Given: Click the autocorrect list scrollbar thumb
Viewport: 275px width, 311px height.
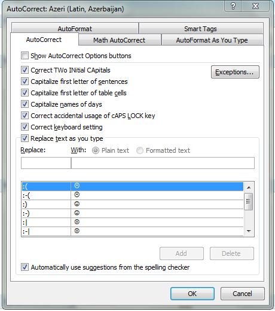Looking at the screenshot, I should tap(249, 201).
